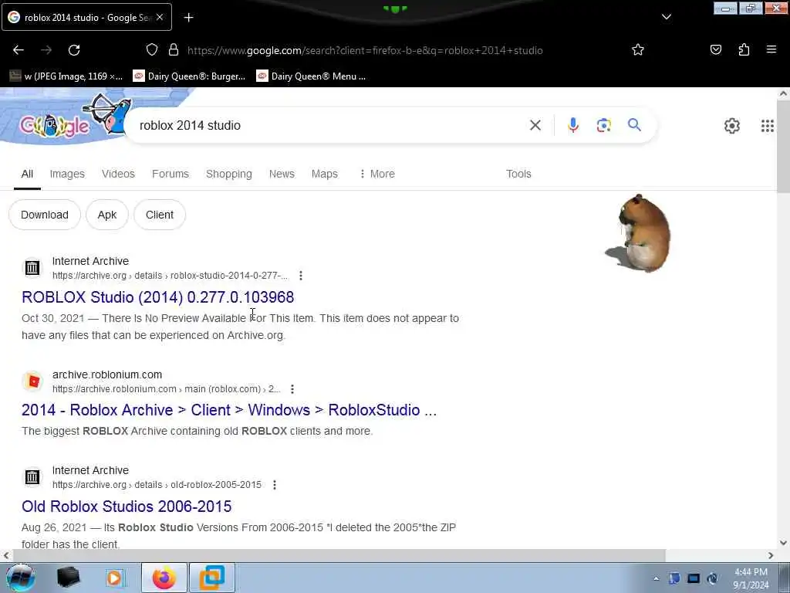Open the Dairy Queen Menu bookmark

click(312, 76)
